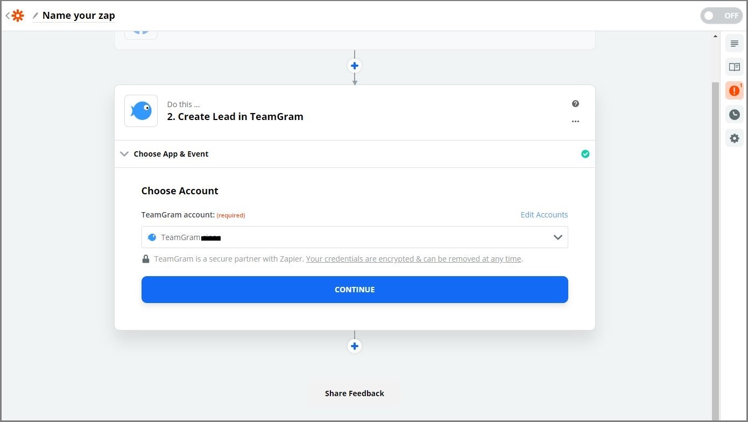Open the TeamGram account dropdown
The width and height of the screenshot is (748, 422).
pos(355,237)
